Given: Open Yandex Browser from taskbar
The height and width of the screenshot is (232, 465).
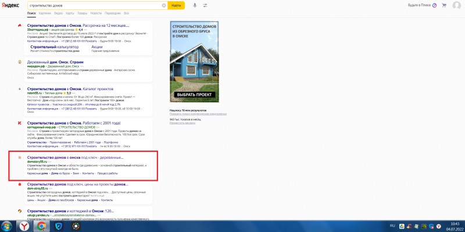Looking at the screenshot, I should pyautogui.click(x=24, y=226).
